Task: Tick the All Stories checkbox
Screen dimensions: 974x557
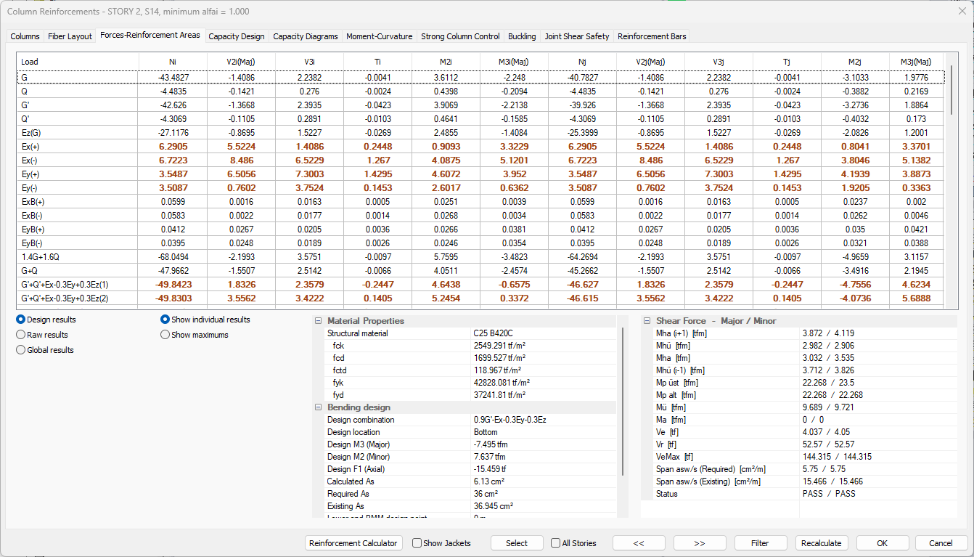Action: (x=556, y=543)
